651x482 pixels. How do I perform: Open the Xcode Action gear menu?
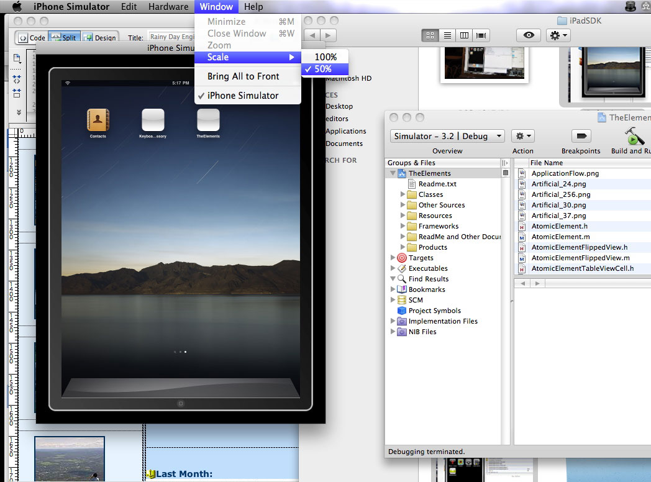(522, 136)
